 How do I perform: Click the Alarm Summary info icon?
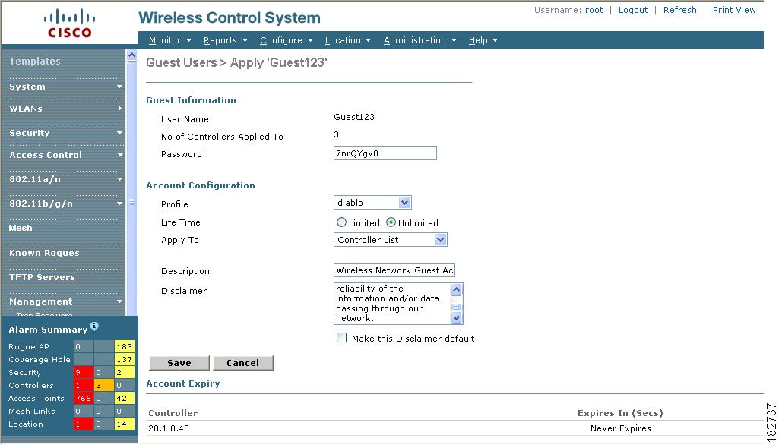[x=94, y=325]
